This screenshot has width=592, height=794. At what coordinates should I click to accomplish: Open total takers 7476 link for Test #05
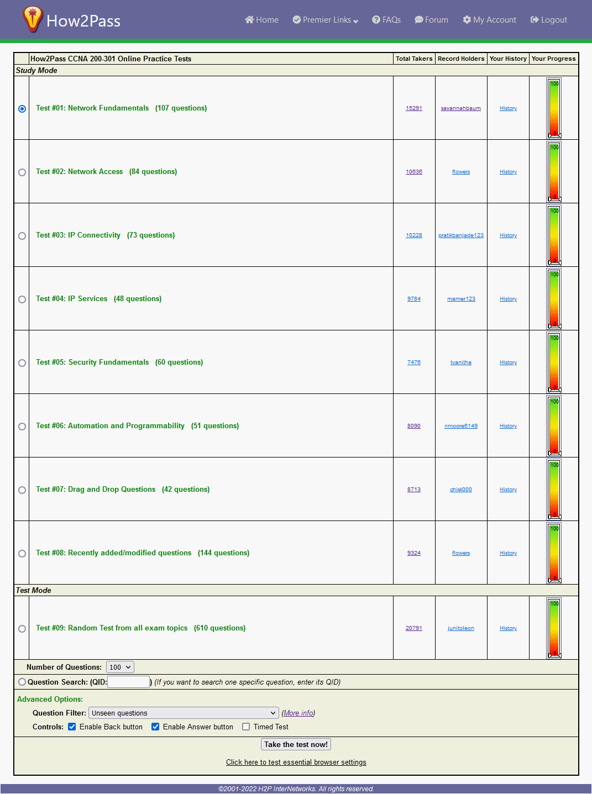coord(414,362)
